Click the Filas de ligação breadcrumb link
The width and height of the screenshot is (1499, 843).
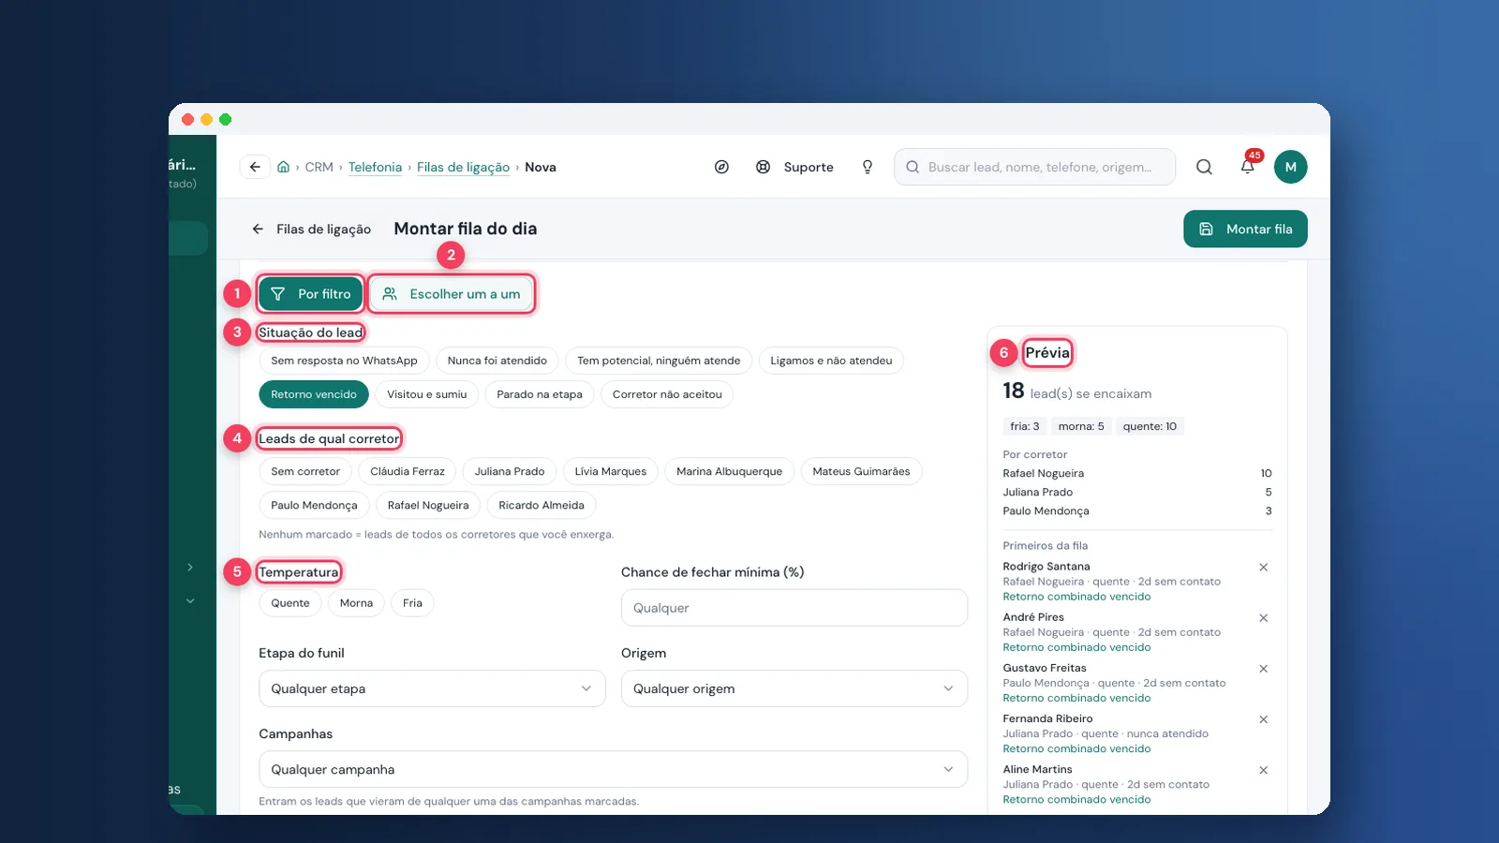click(463, 167)
